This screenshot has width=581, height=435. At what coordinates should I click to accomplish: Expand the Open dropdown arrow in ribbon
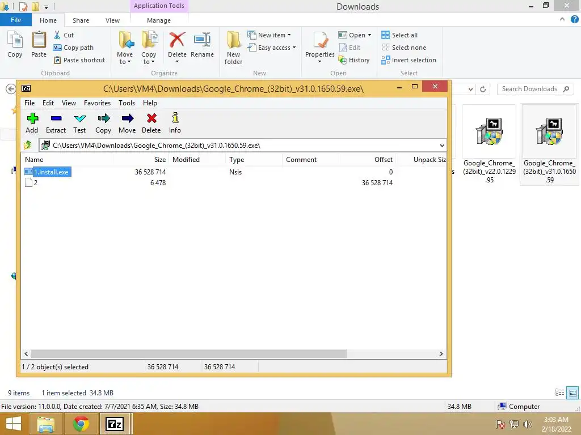coord(369,35)
